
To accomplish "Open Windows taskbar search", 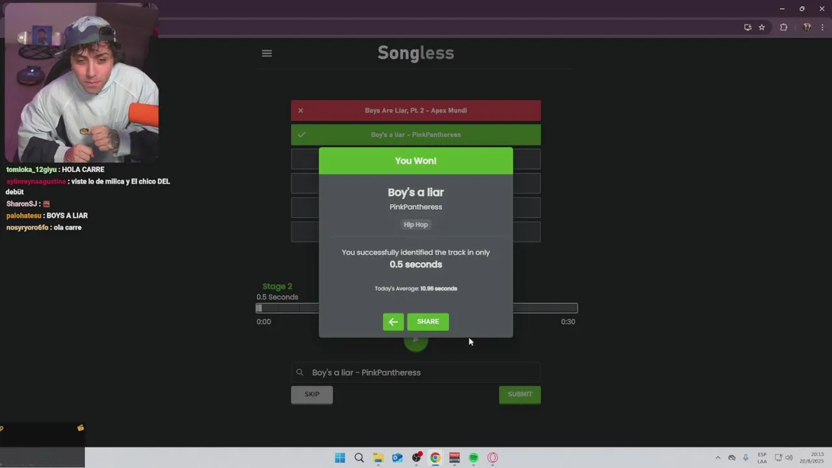I will [x=359, y=458].
